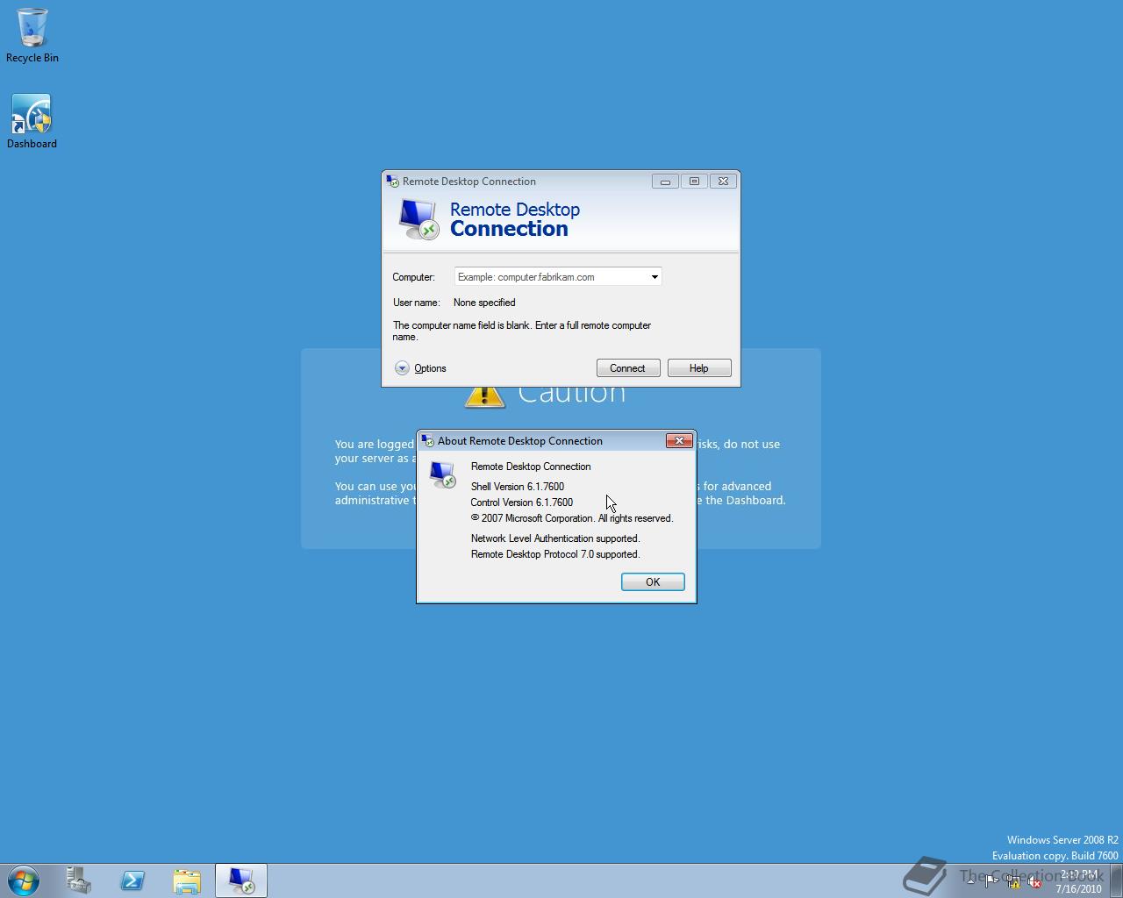Expand Options in Remote Desktop Connection
1123x898 pixels.
pos(420,368)
